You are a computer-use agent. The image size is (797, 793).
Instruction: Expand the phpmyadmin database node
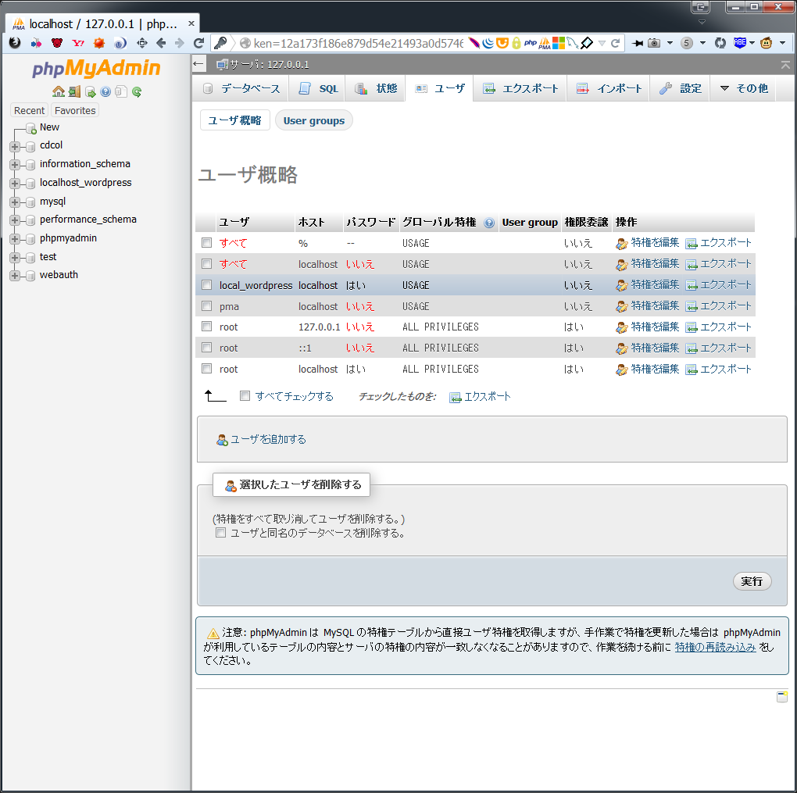click(x=15, y=239)
